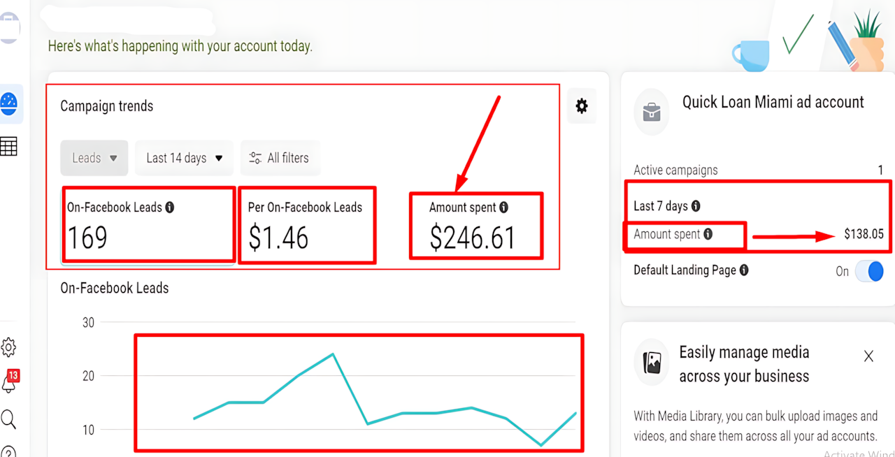Image resolution: width=895 pixels, height=457 pixels.
Task: Open the Campaigns table icon in sidebar
Action: [9, 147]
